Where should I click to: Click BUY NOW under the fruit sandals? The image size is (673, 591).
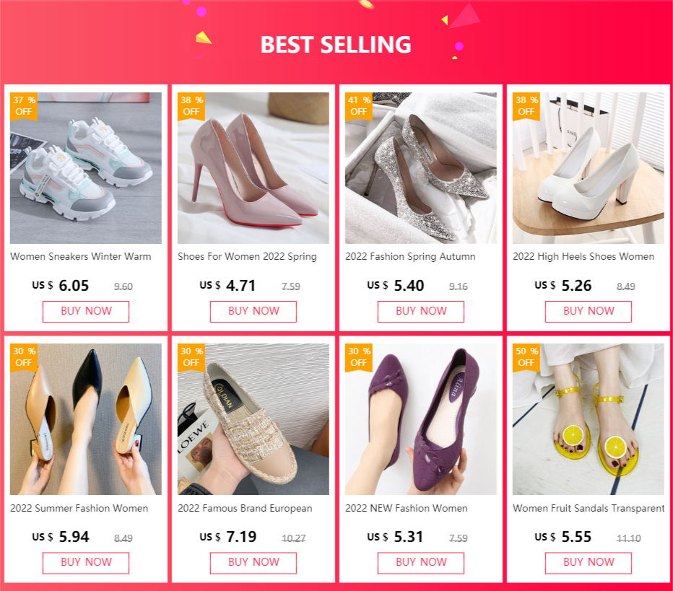pyautogui.click(x=588, y=563)
